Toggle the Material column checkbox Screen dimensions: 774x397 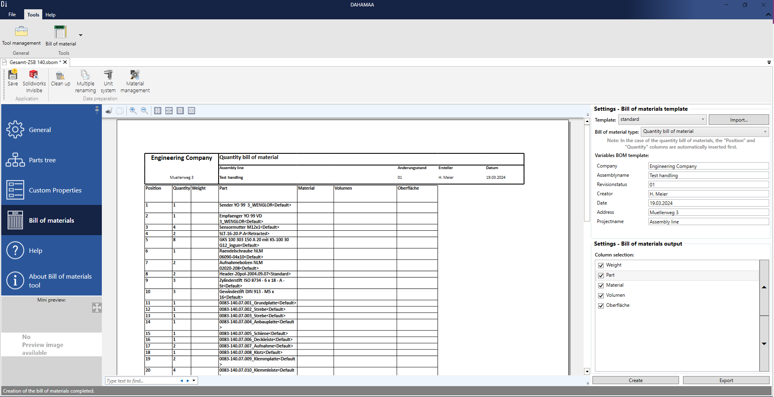pyautogui.click(x=601, y=285)
